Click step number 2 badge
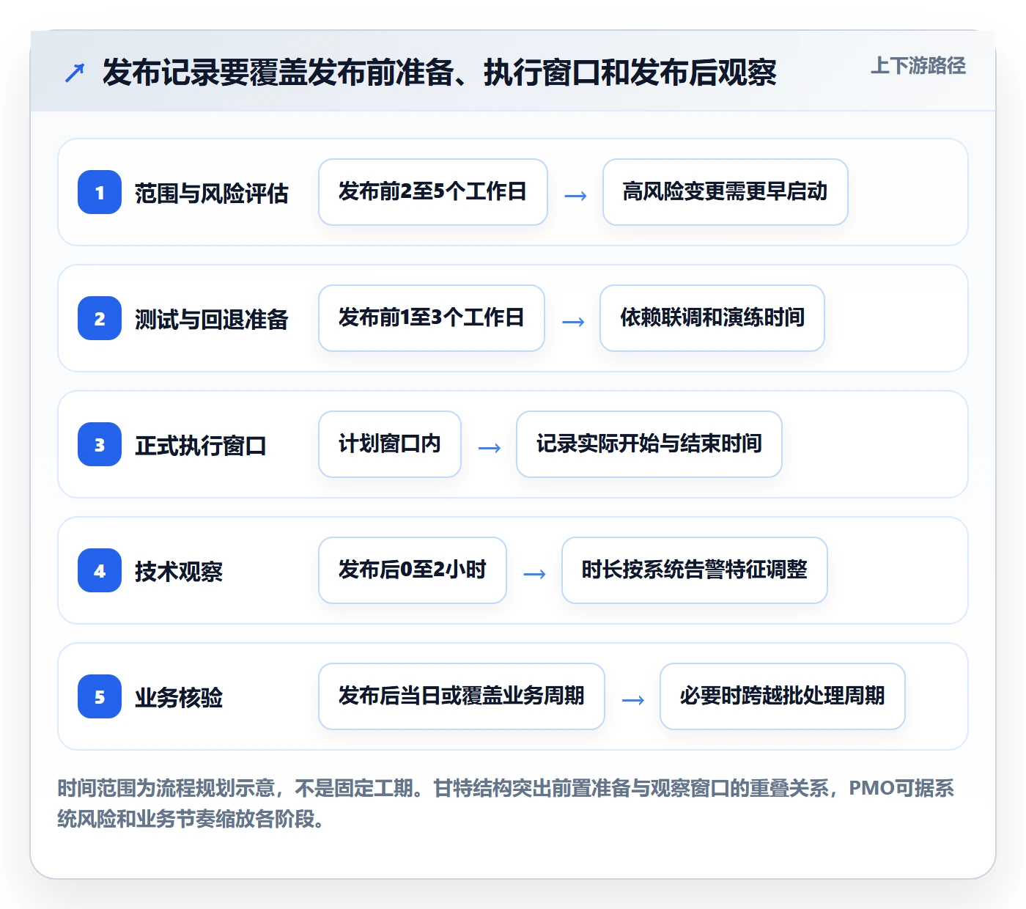Image resolution: width=1026 pixels, height=909 pixels. coord(100,318)
